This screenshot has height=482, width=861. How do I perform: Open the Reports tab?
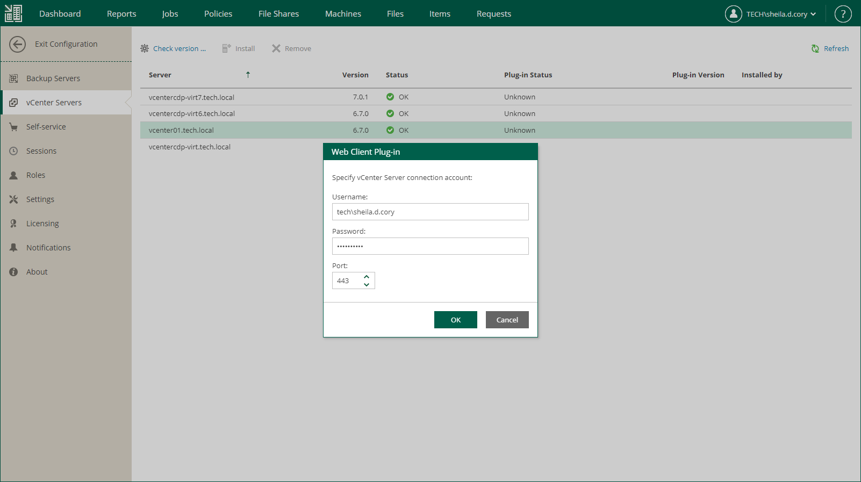tap(121, 13)
